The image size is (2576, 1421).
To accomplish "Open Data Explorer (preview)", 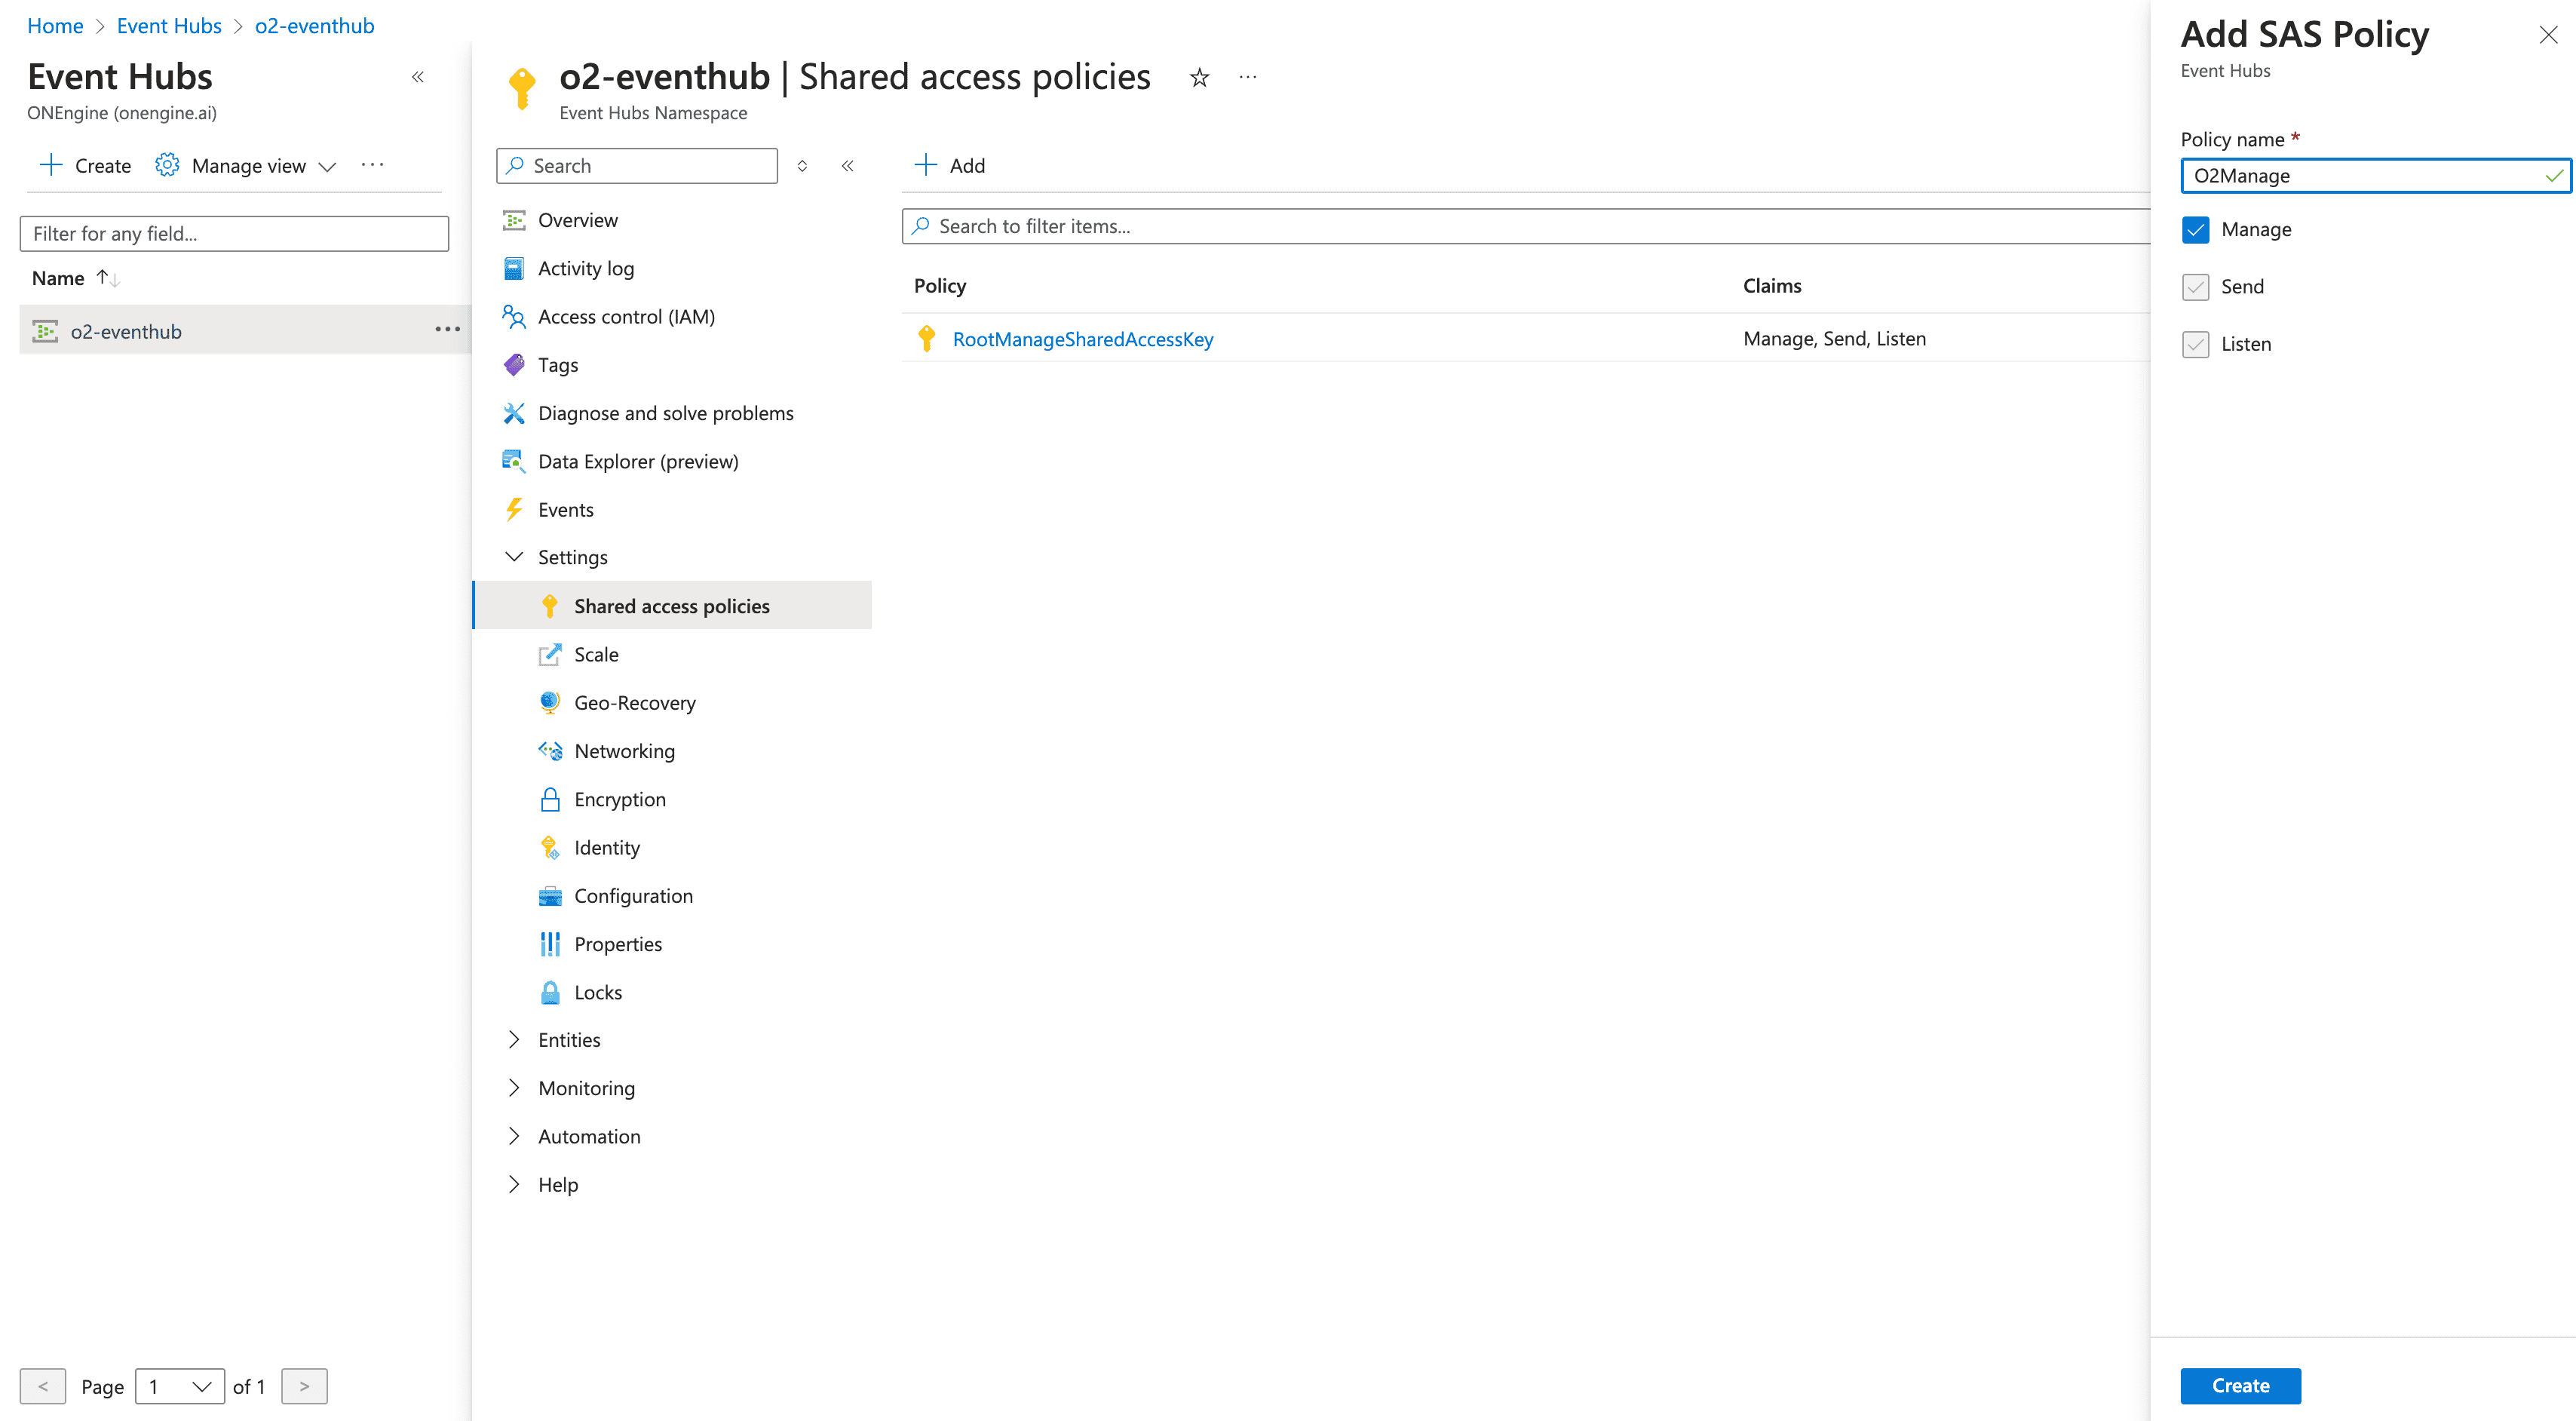I will point(638,461).
